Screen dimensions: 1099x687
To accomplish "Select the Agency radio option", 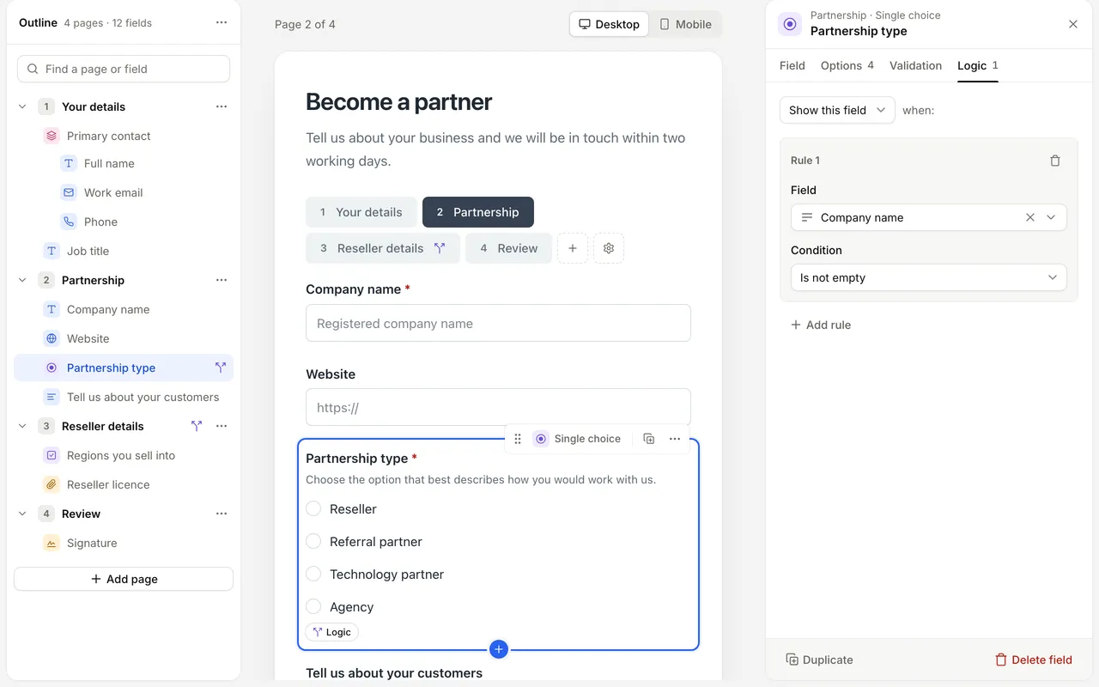I will pos(313,607).
